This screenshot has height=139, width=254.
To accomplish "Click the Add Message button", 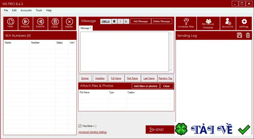I will tap(141, 21).
